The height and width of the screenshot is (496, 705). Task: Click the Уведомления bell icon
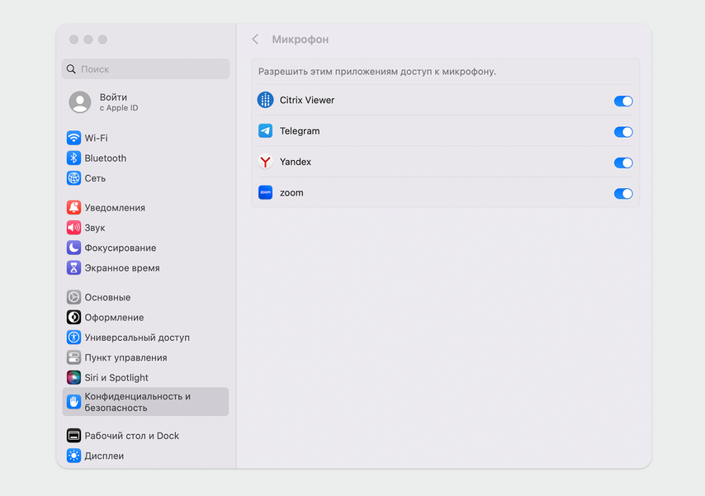click(x=73, y=208)
